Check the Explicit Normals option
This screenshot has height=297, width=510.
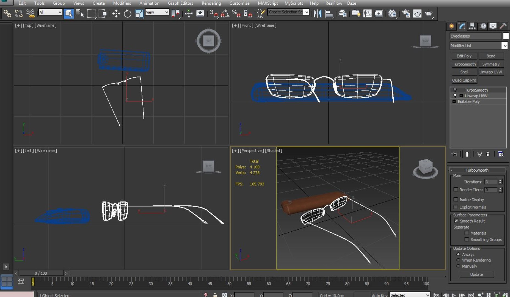click(x=456, y=207)
